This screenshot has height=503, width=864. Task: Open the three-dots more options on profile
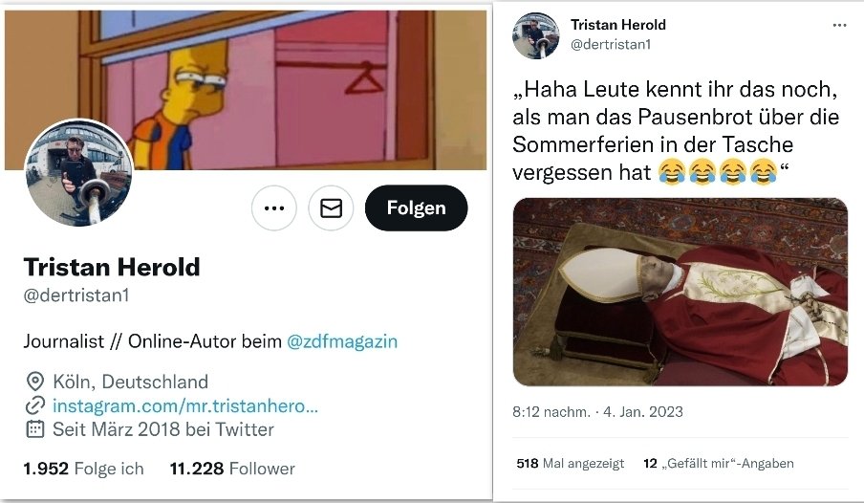[274, 208]
